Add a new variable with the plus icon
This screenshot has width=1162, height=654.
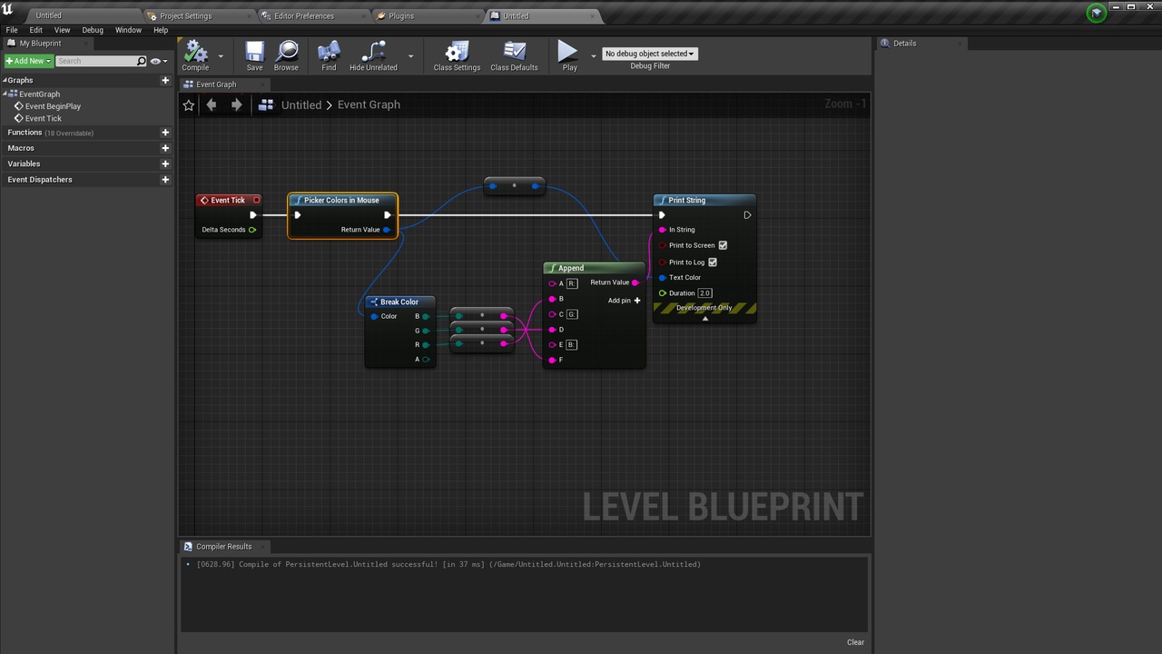pos(165,163)
